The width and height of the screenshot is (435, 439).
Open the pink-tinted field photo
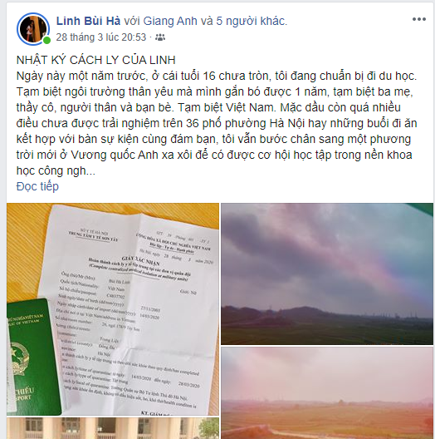[327, 393]
